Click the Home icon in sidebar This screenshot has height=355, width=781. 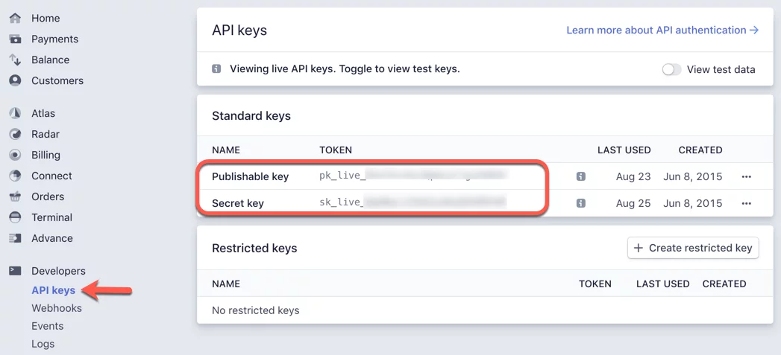coord(15,18)
